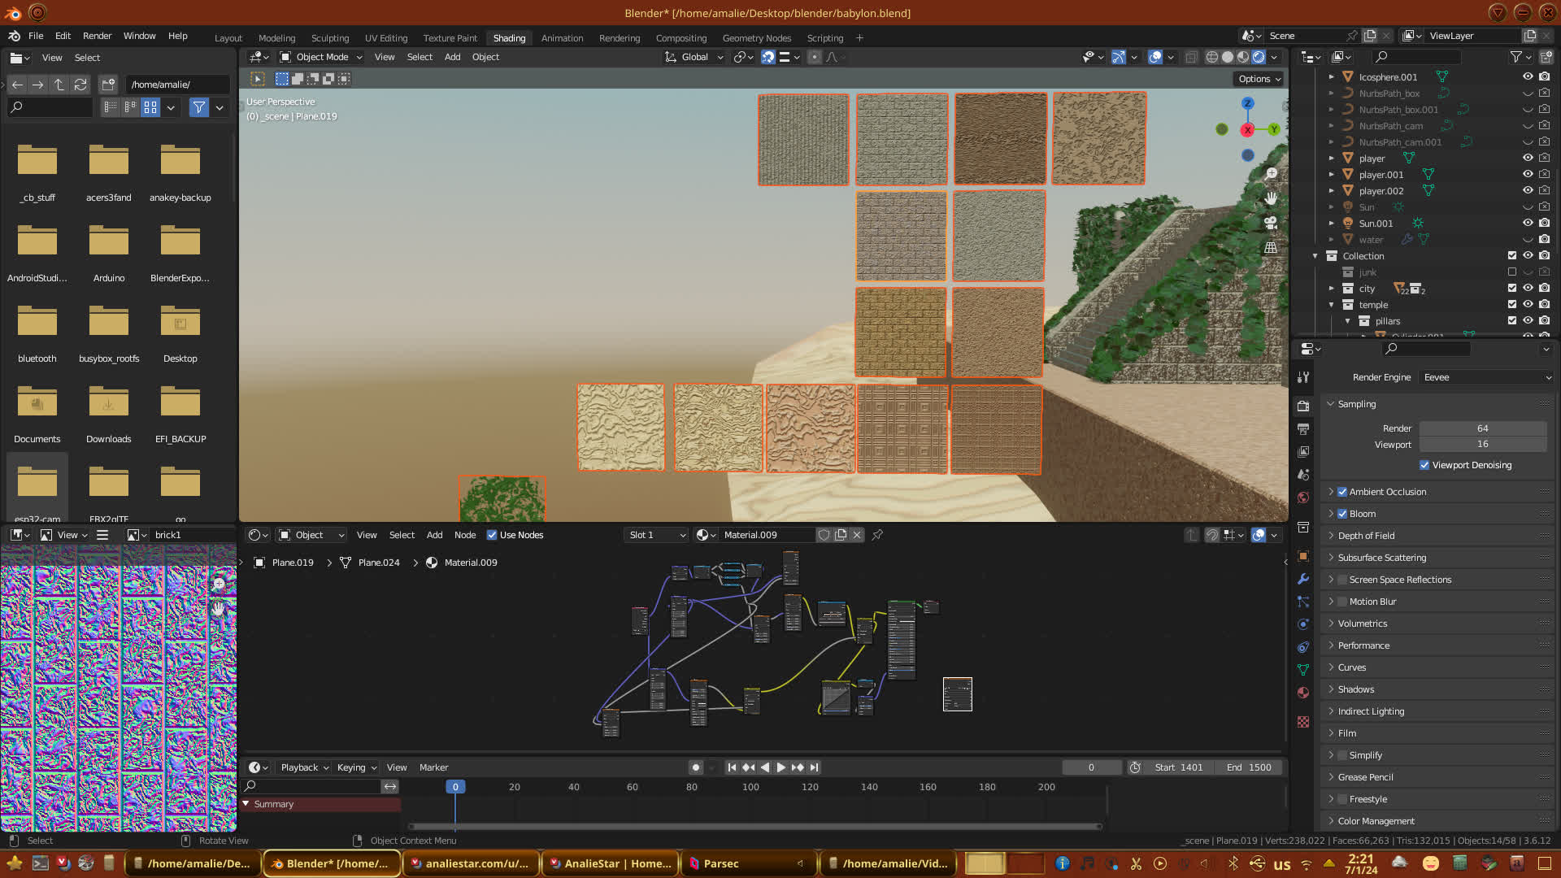Hide player.001 object in outliner
Screen dimensions: 1561x878
point(1528,174)
